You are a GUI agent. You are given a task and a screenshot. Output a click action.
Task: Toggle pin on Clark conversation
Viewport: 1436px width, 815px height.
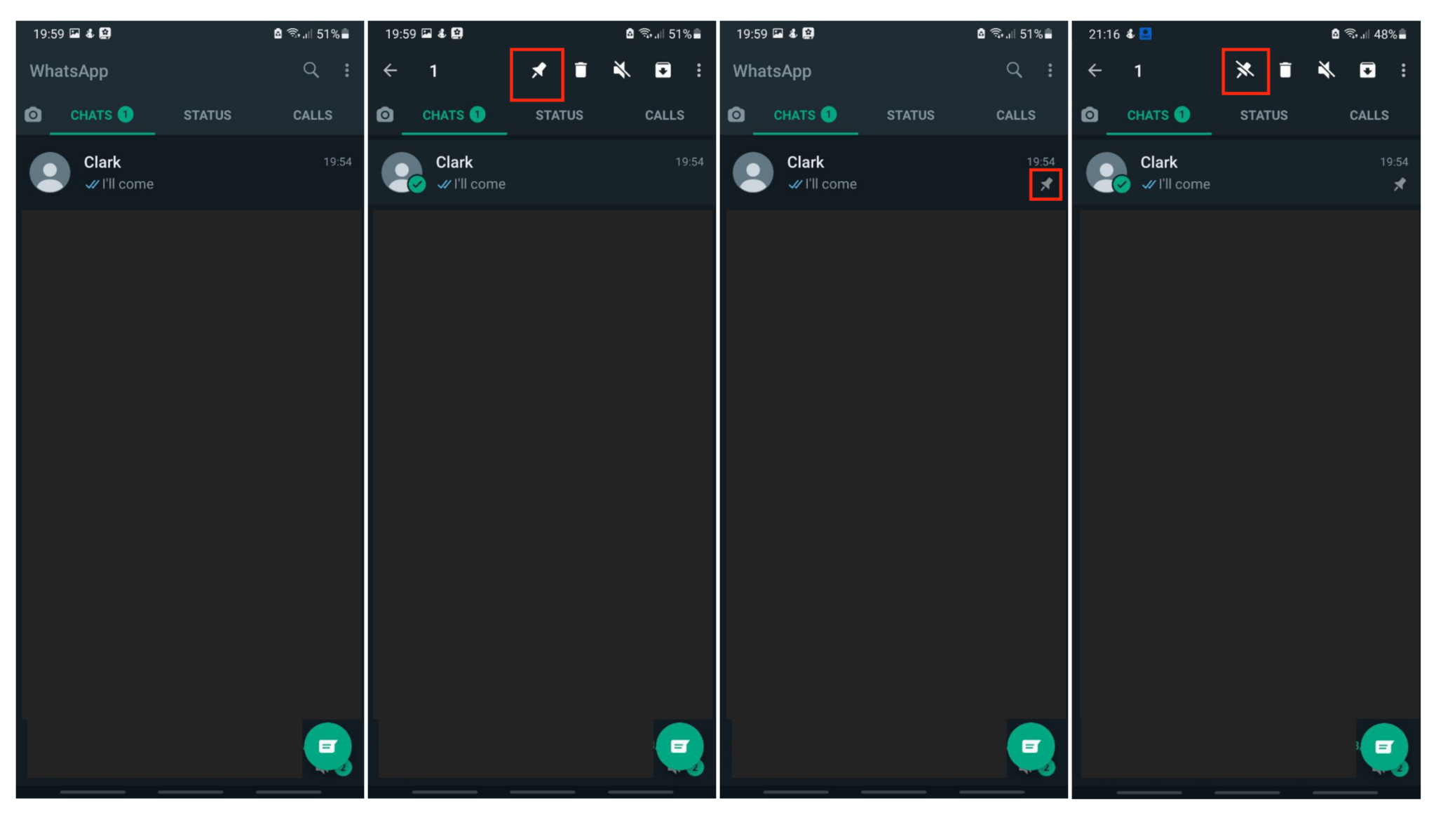coord(538,70)
